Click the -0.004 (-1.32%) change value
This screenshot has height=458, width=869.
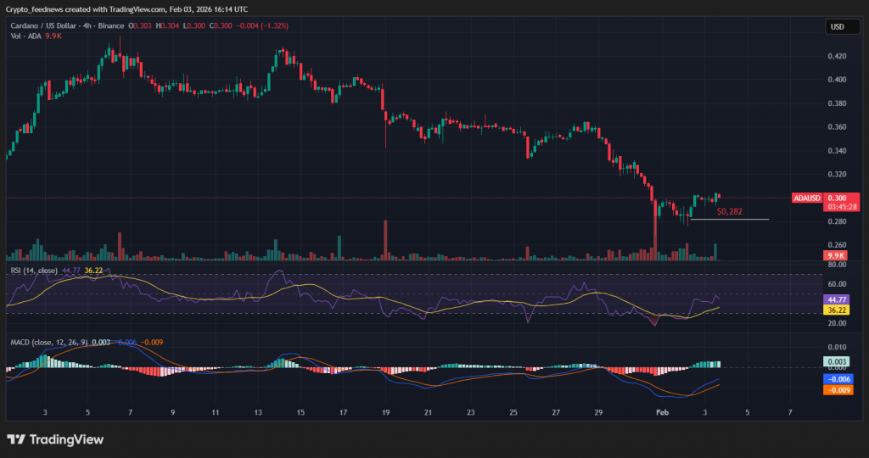tap(262, 26)
